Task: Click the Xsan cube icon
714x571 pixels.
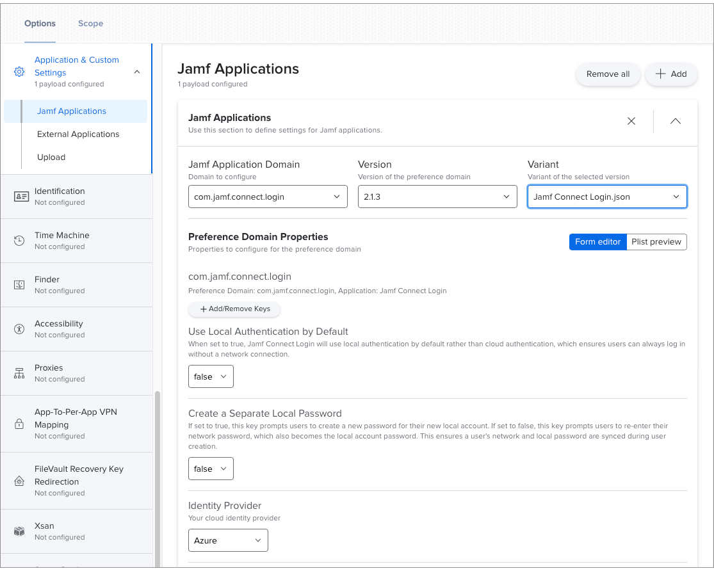Action: pyautogui.click(x=20, y=531)
